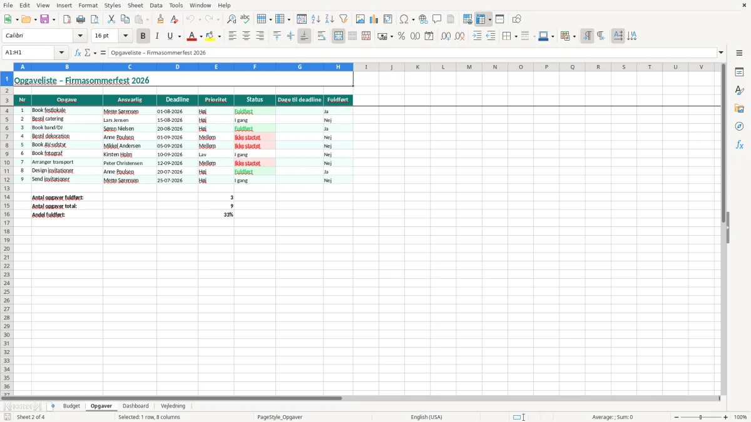Click the Save document icon
751x422 pixels.
click(x=45, y=19)
